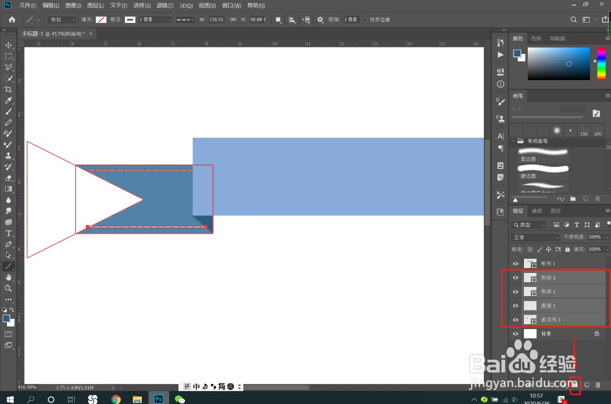Screen dimensions: 611x404
Task: Select the Rectangular Marquee tool
Action: [8, 56]
